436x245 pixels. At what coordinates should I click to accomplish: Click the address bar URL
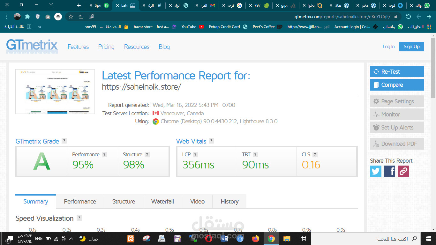coord(342,17)
